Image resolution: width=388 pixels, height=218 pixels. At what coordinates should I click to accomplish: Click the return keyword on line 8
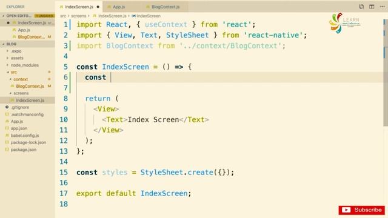tap(98, 98)
